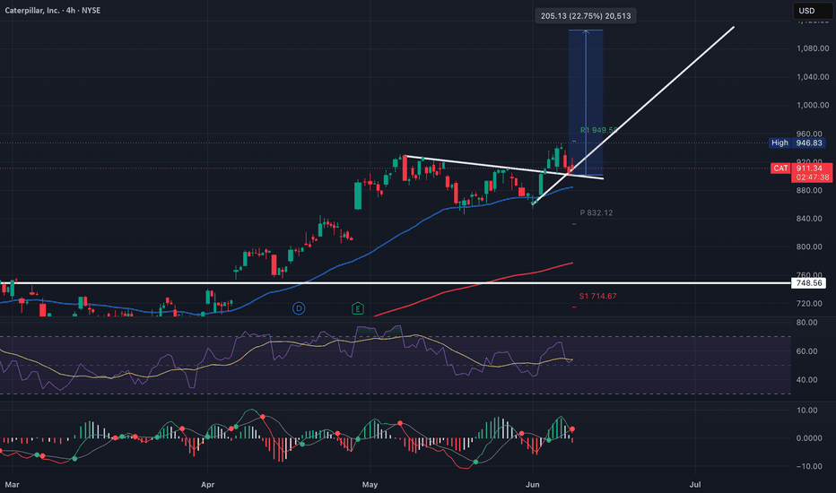Click the 720.00 price scale value

pos(809,303)
